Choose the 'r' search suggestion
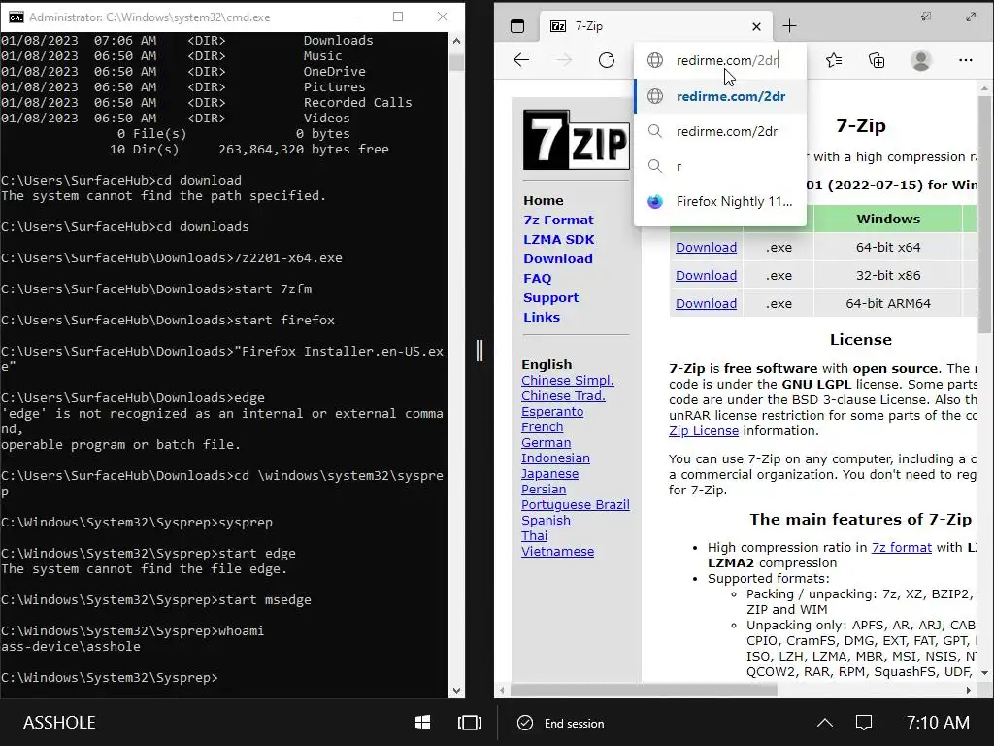 tap(720, 166)
